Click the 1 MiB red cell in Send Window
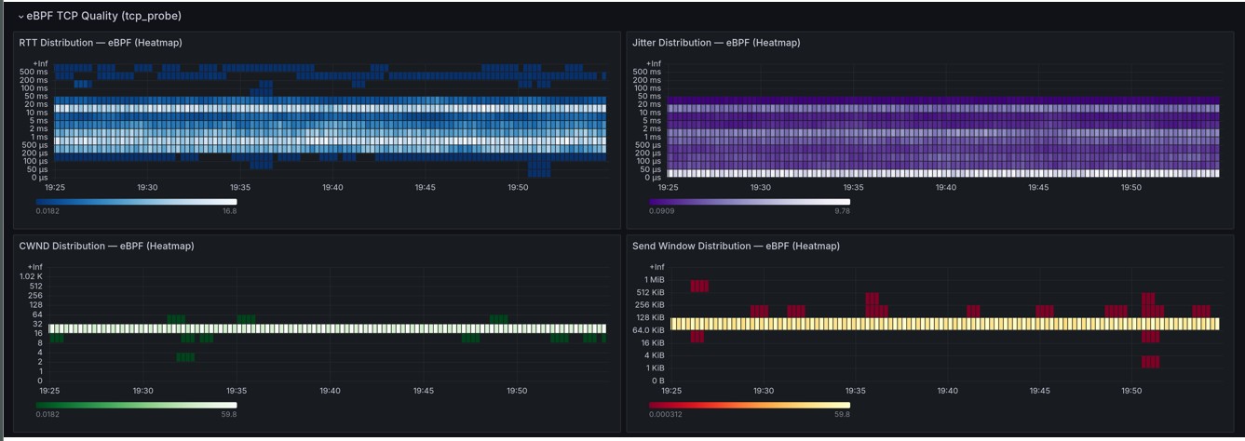 [x=699, y=287]
